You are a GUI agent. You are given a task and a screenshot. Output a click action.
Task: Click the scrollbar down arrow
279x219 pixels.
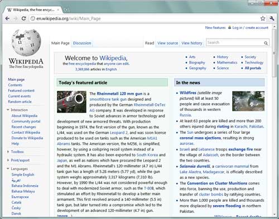[275, 215]
